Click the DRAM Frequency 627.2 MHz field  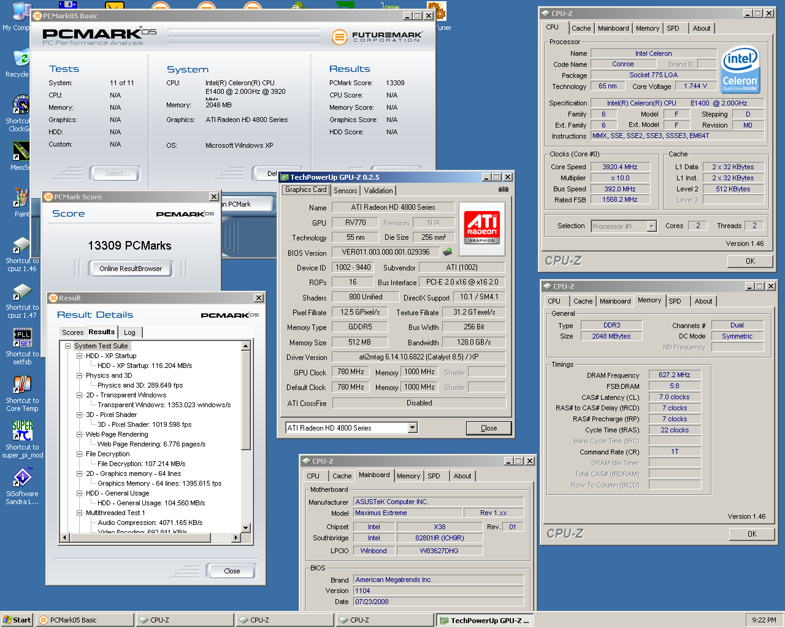pyautogui.click(x=675, y=375)
